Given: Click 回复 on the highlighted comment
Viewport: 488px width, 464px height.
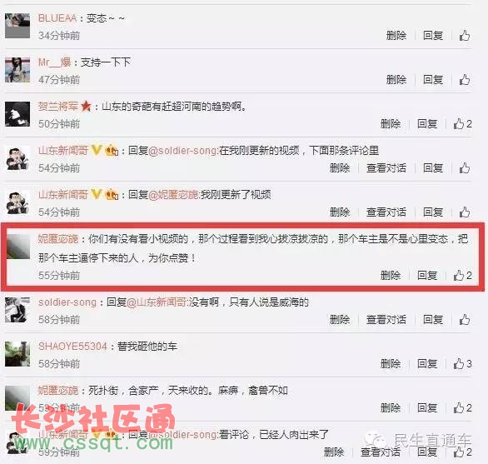Looking at the screenshot, I should tap(427, 275).
